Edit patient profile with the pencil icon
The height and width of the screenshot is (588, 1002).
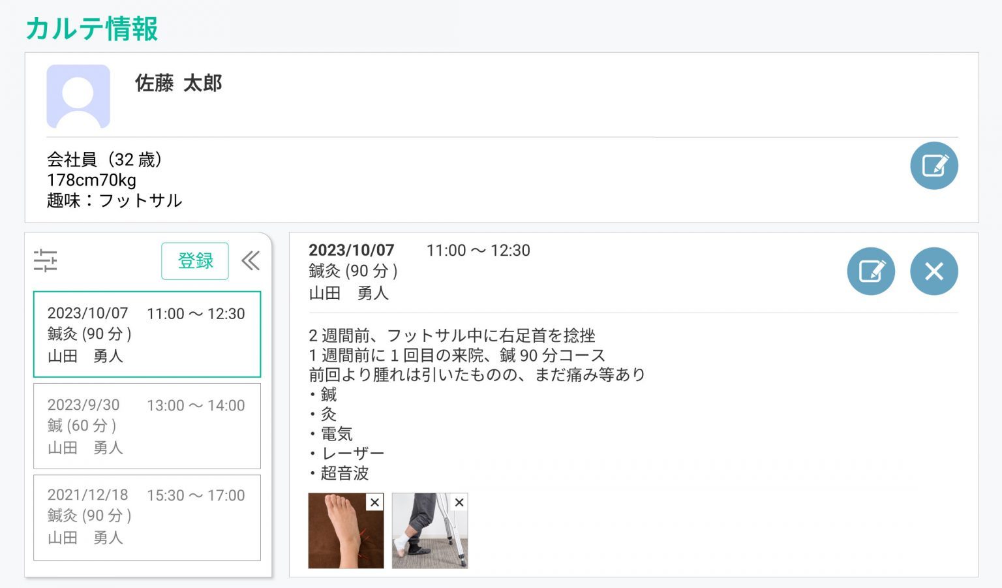pos(934,166)
